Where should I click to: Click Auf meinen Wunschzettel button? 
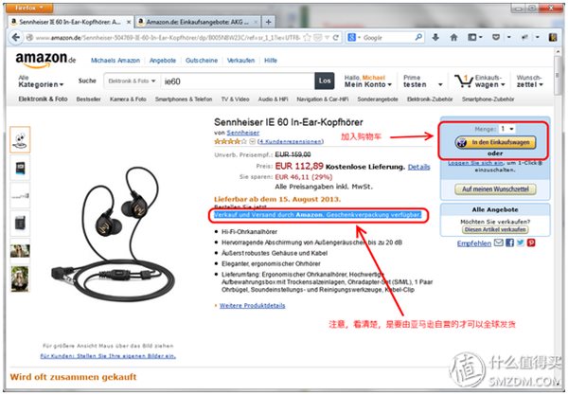coord(495,189)
